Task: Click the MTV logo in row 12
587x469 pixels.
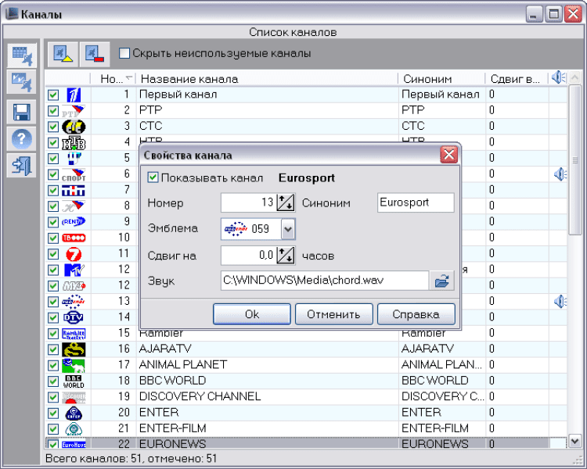Action: point(74,270)
